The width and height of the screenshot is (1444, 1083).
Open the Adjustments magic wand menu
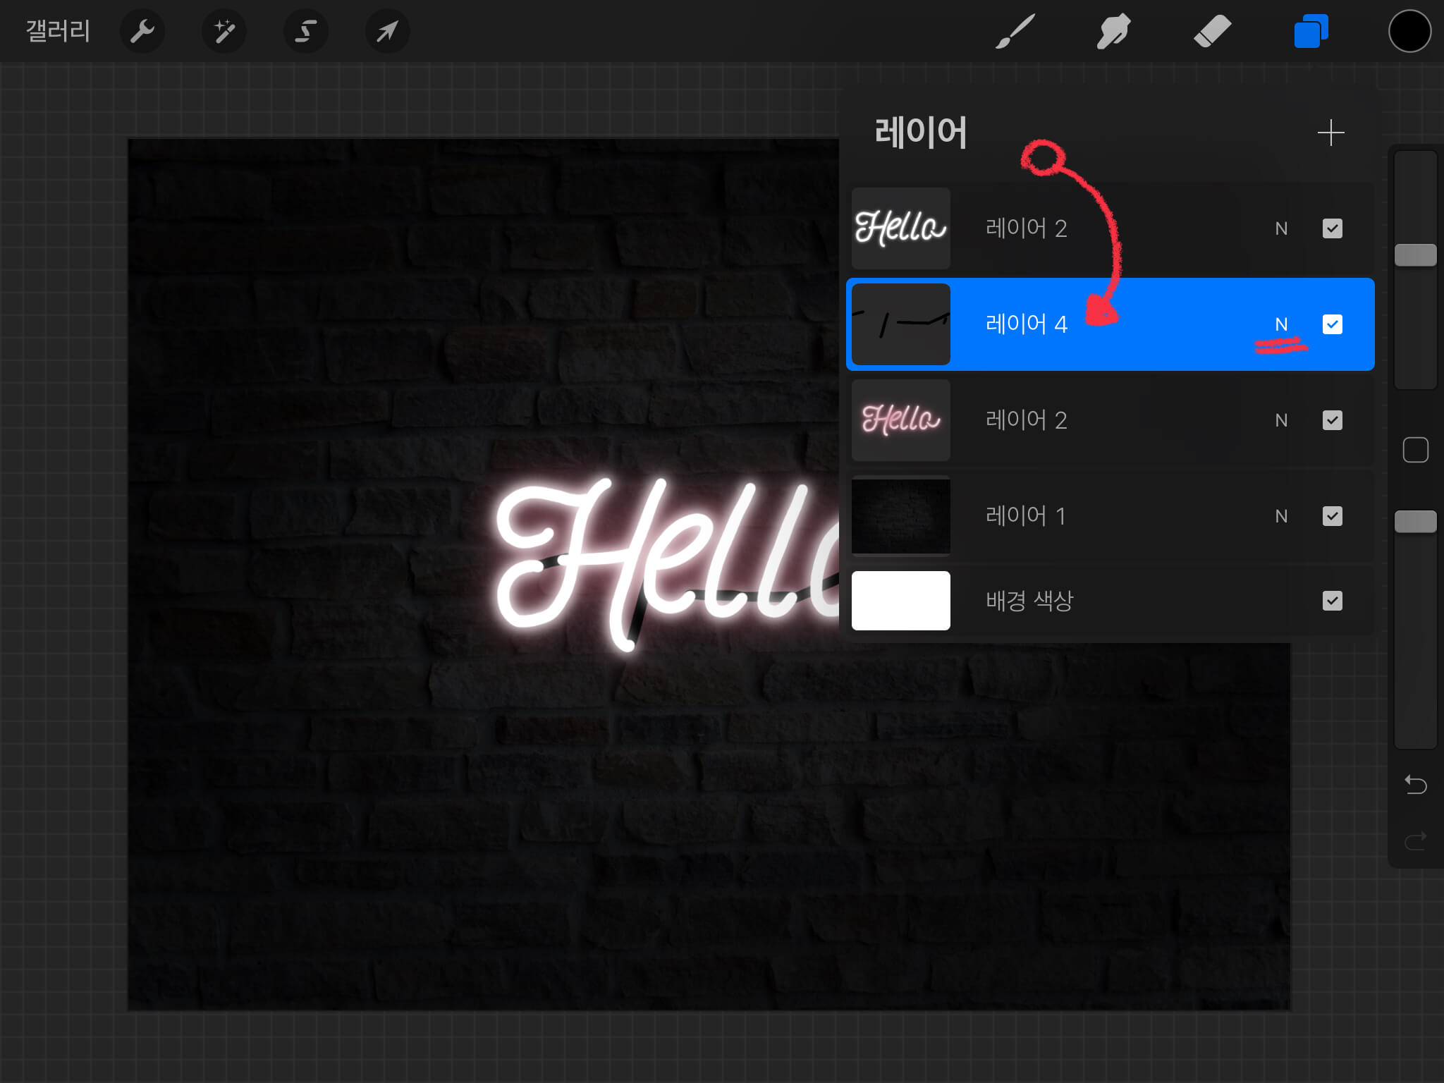click(x=224, y=31)
